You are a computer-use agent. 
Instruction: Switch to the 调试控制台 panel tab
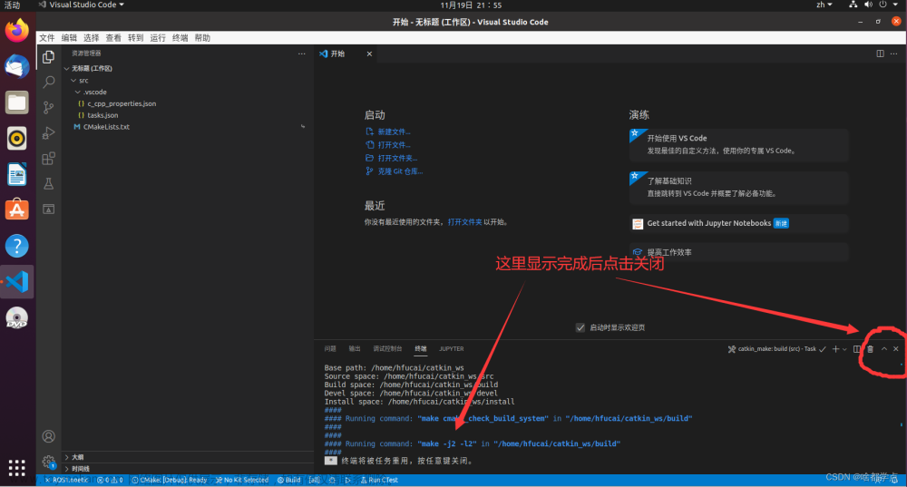click(387, 349)
